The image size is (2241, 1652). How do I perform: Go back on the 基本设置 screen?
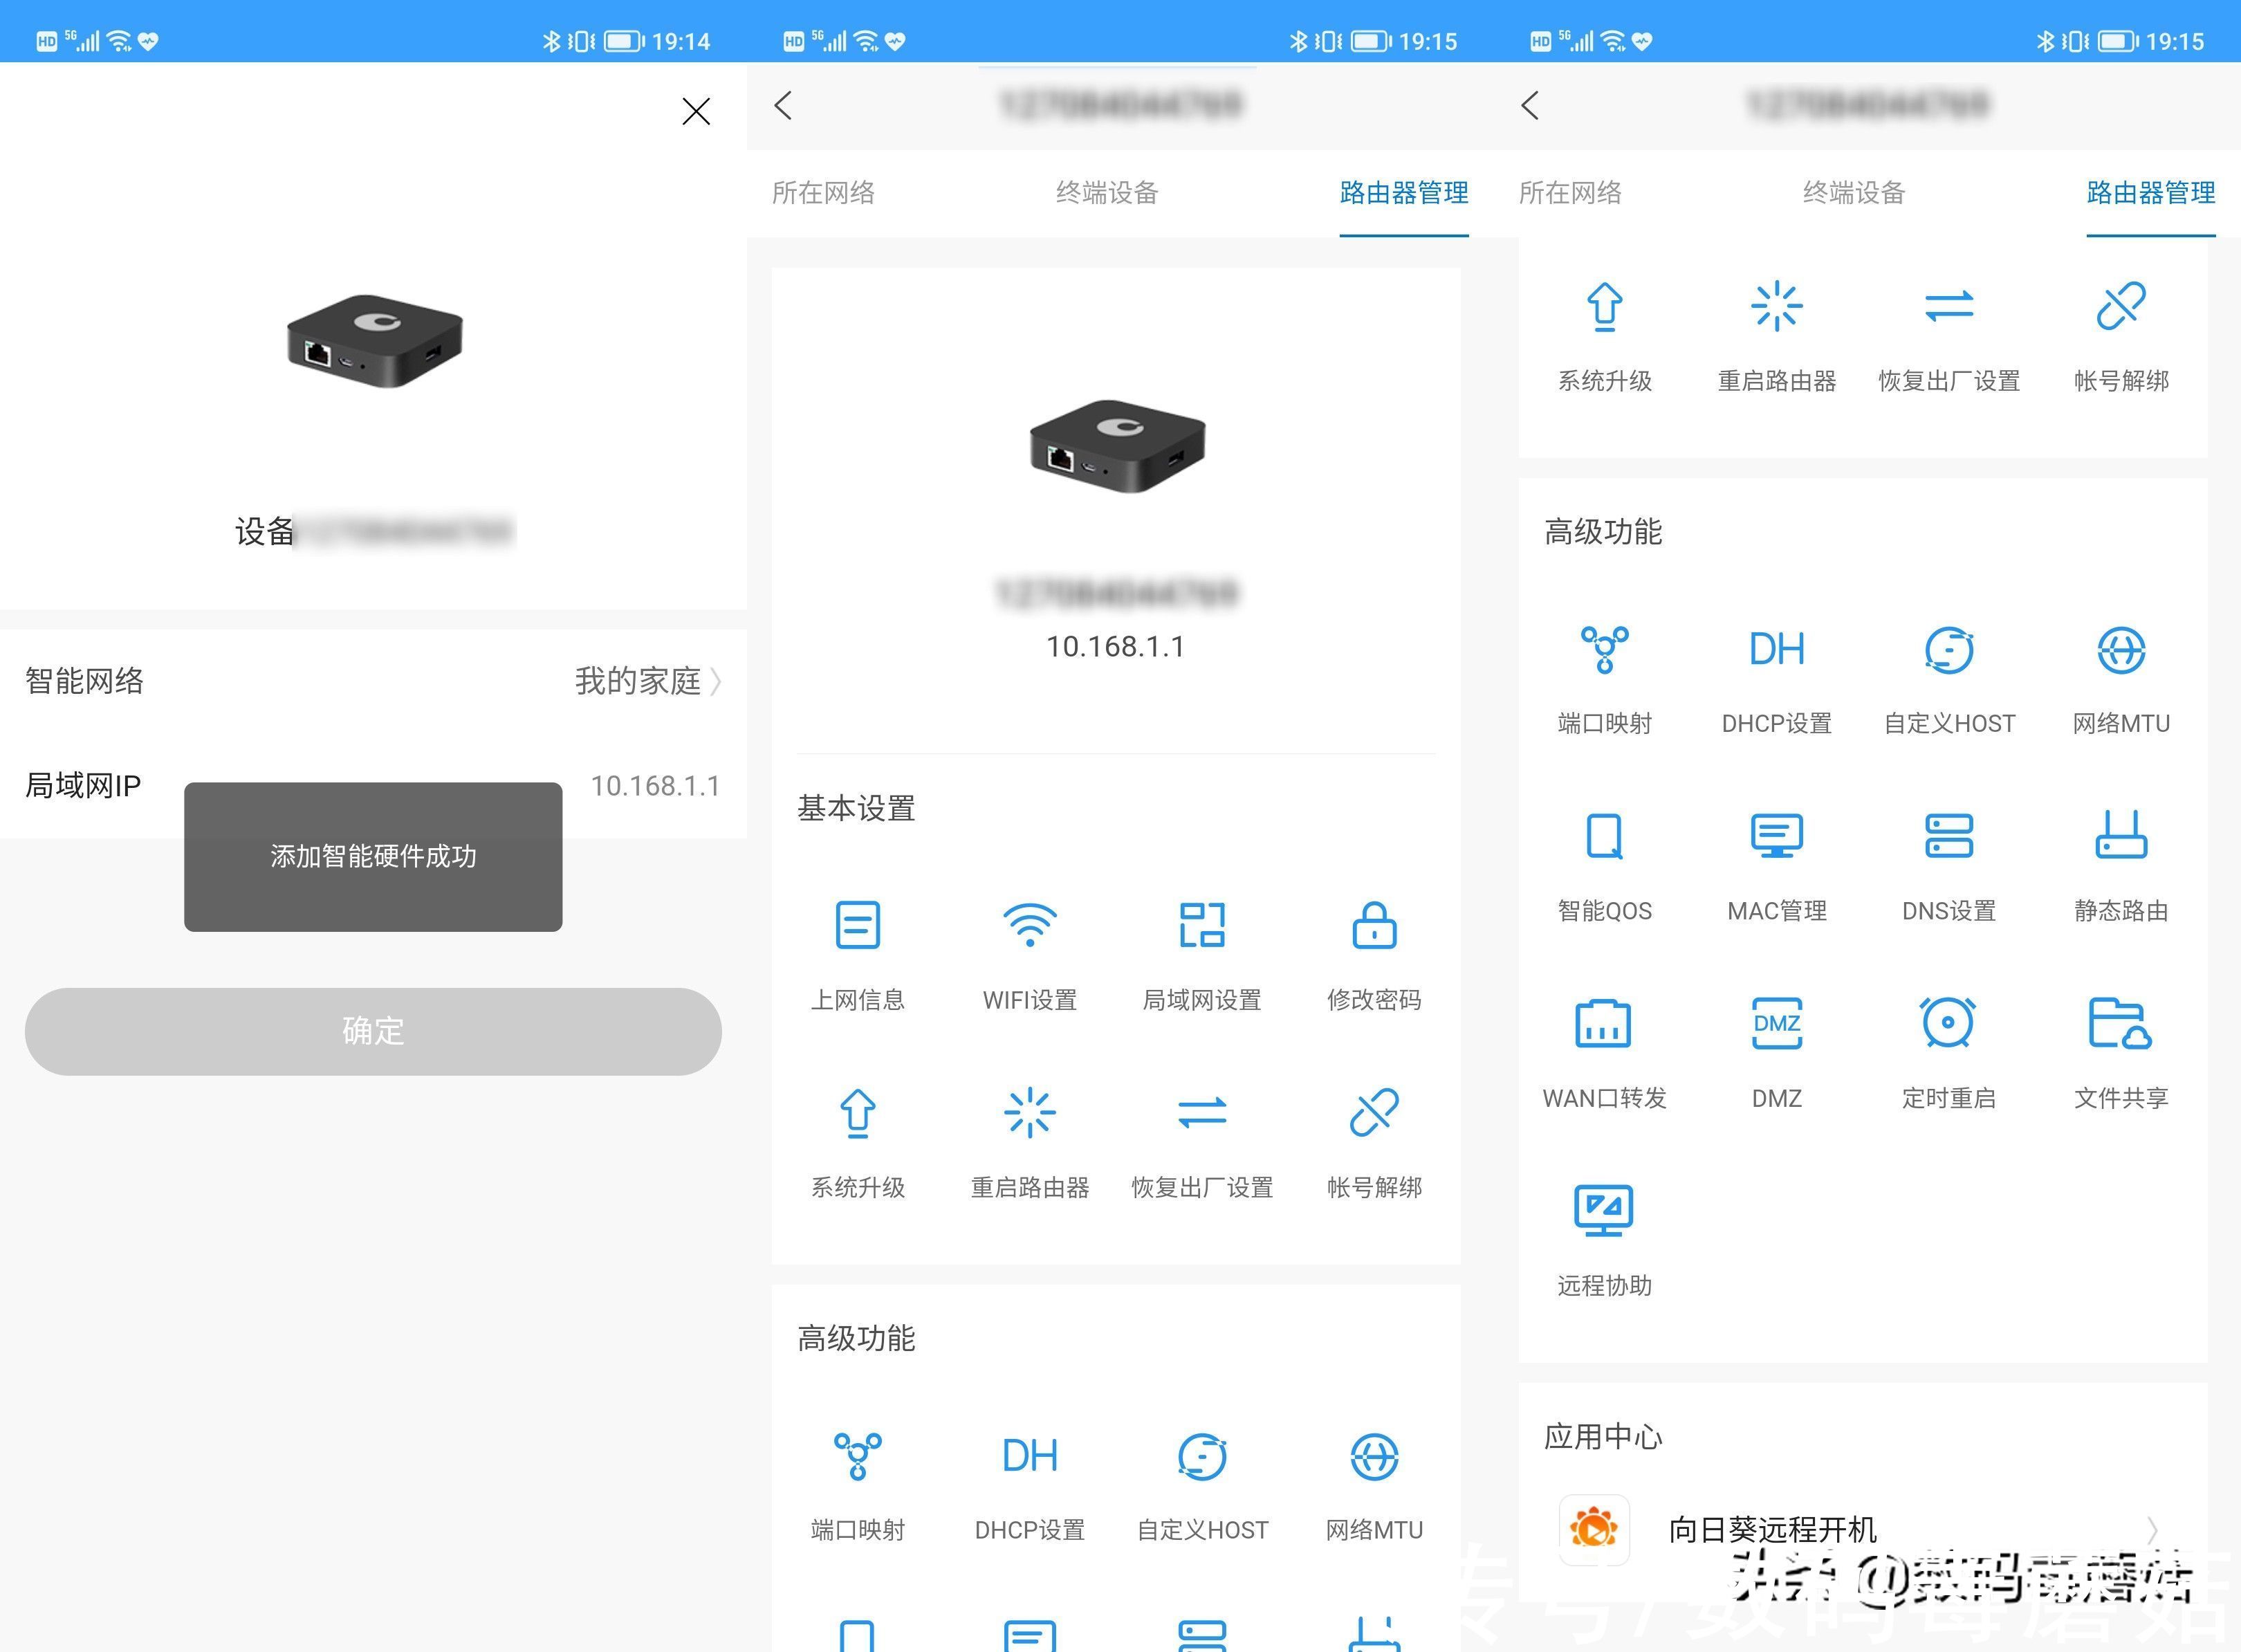tap(783, 105)
